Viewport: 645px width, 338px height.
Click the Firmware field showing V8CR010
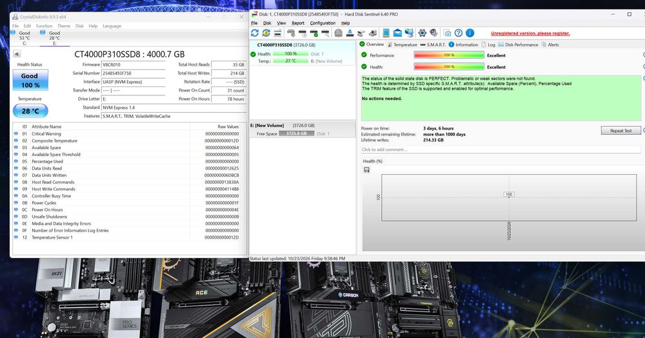click(133, 65)
